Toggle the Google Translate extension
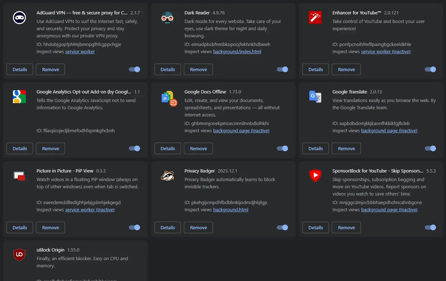This screenshot has width=446, height=281. click(431, 148)
